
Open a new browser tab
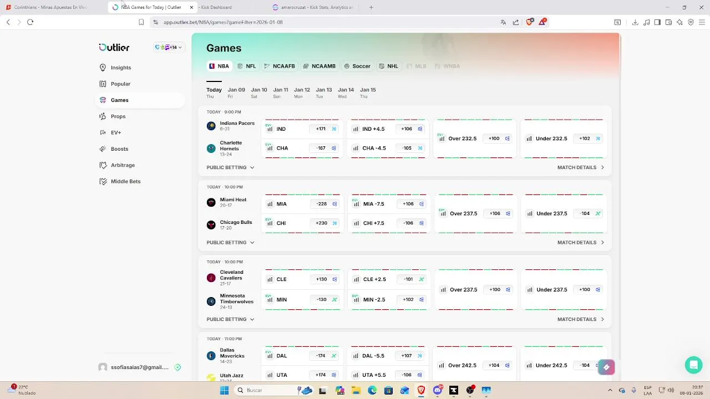point(371,7)
